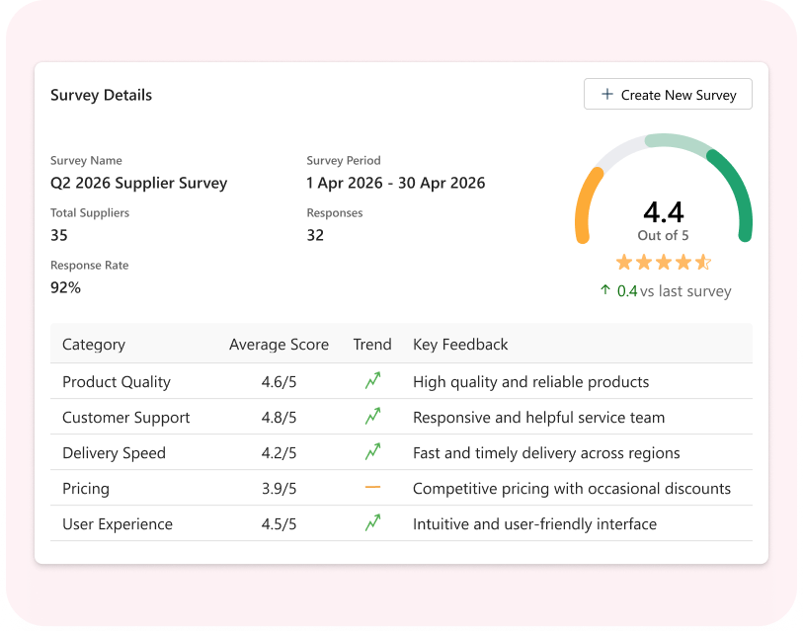This screenshot has width=803, height=631.
Task: Click the 3.9/5 score cell
Action: click(280, 489)
